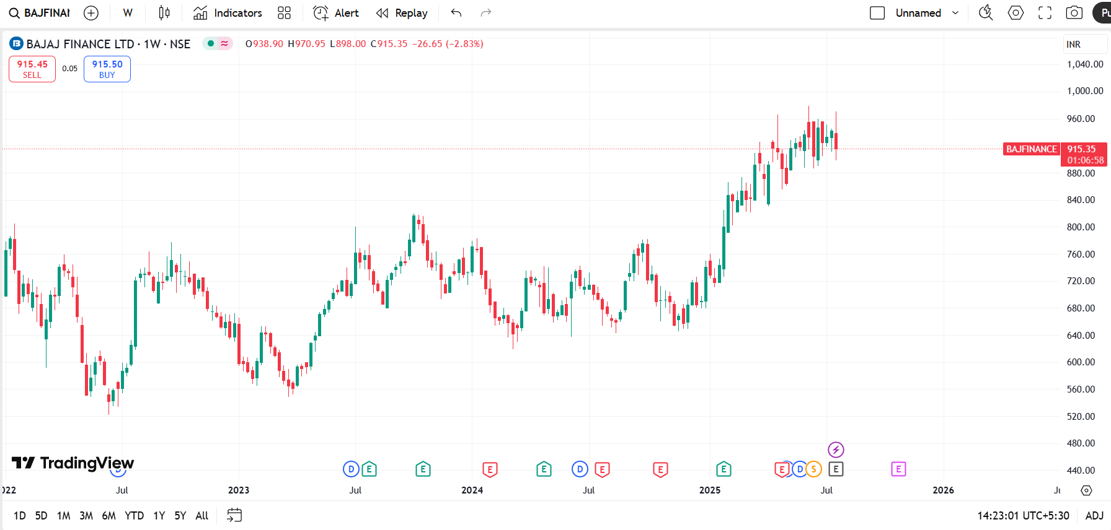This screenshot has height=530, width=1111.
Task: Open the INR currency selector
Action: (1084, 44)
